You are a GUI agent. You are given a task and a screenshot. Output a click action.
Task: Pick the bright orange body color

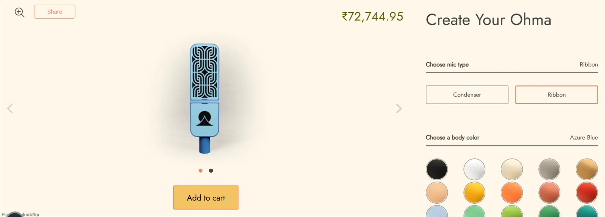[512, 193]
